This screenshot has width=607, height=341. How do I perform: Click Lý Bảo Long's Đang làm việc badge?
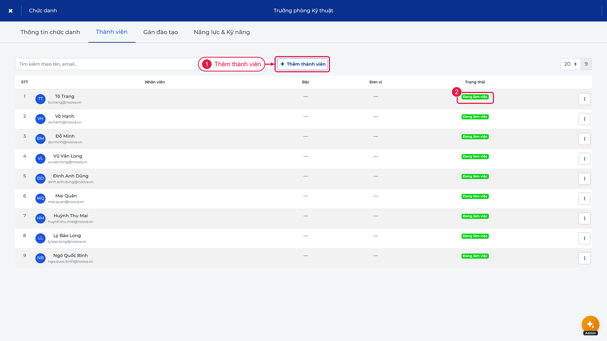pyautogui.click(x=475, y=236)
